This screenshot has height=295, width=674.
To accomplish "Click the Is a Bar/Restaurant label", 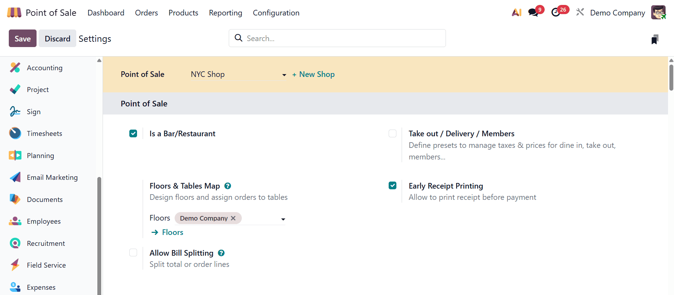I will [x=182, y=133].
